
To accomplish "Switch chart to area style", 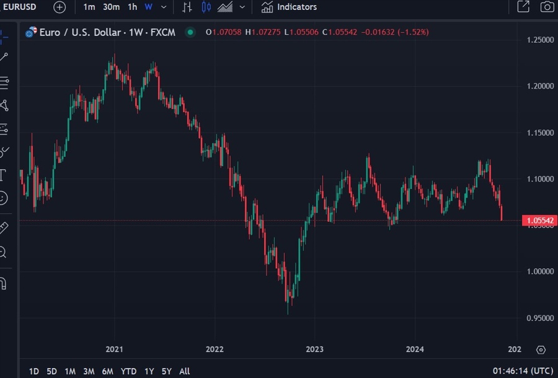I will pyautogui.click(x=224, y=7).
